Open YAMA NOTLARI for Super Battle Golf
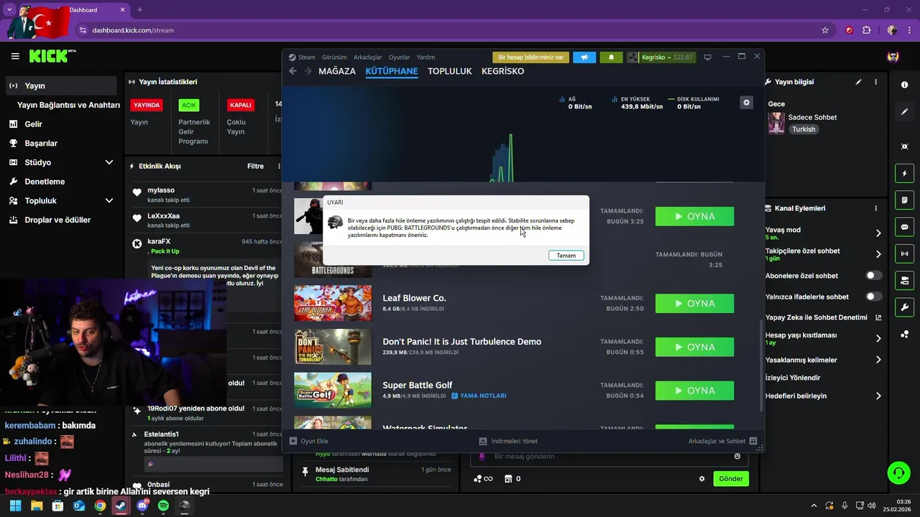Screen dimensions: 920x517 tap(479, 396)
